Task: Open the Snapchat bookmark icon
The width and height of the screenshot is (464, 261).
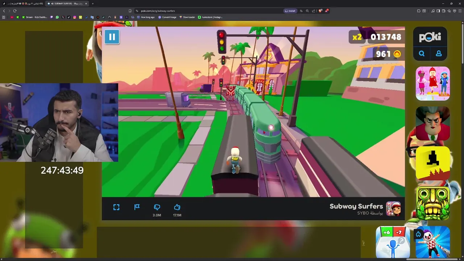Action: [x=80, y=17]
